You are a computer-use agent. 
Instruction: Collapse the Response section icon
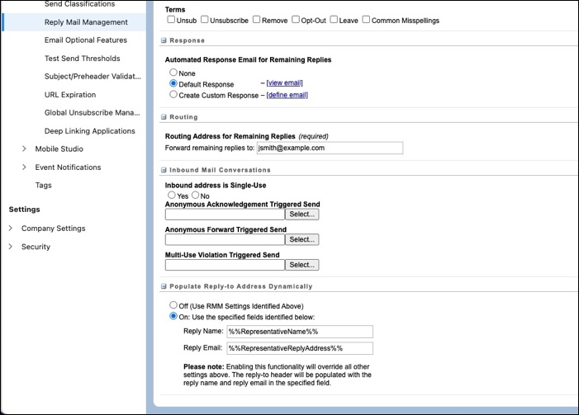pos(164,40)
